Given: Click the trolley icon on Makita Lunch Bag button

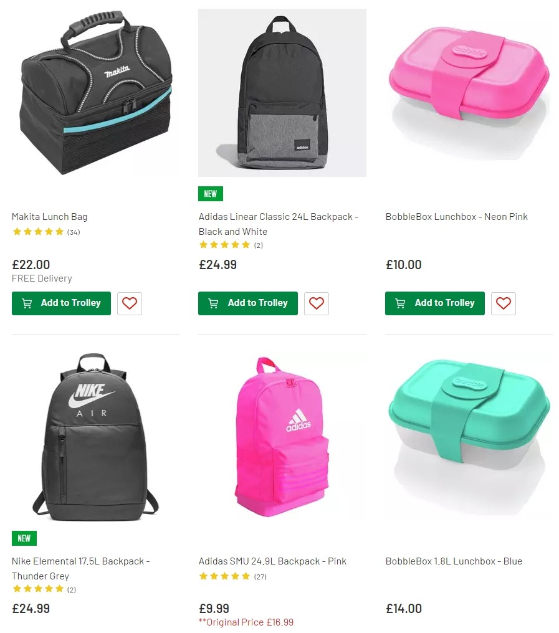Looking at the screenshot, I should click(x=26, y=303).
